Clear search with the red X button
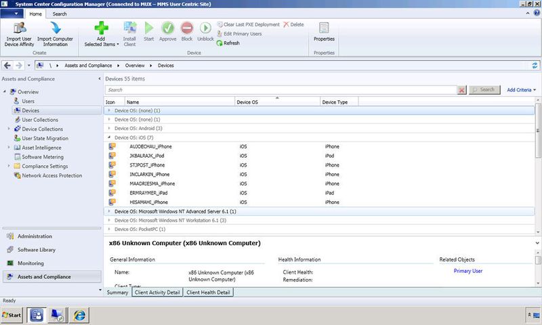This screenshot has width=542, height=325. pos(461,90)
